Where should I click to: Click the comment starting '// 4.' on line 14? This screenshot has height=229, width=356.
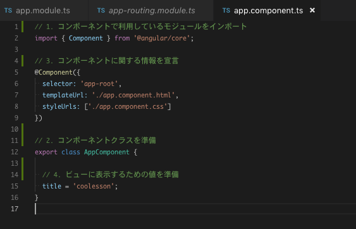(x=111, y=175)
